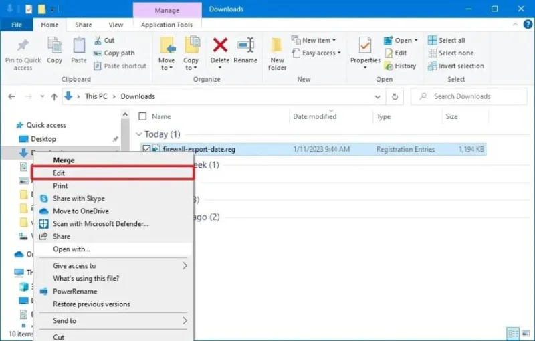Collapse the Today (1) group
The height and width of the screenshot is (341, 535).
click(139, 134)
